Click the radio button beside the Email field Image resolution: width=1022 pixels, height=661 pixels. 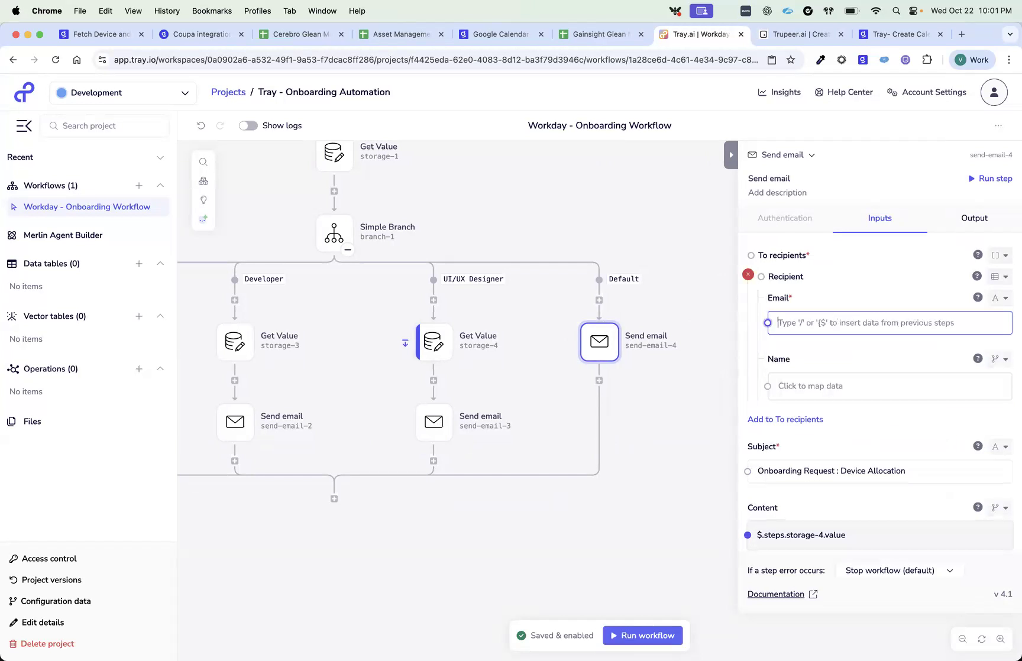pos(768,322)
